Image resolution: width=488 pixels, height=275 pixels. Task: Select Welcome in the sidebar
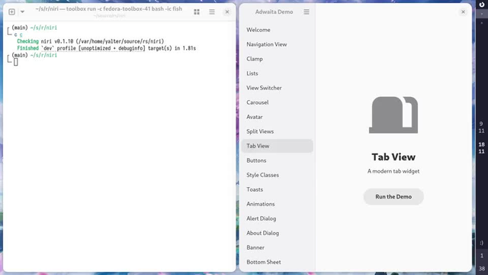click(277, 30)
